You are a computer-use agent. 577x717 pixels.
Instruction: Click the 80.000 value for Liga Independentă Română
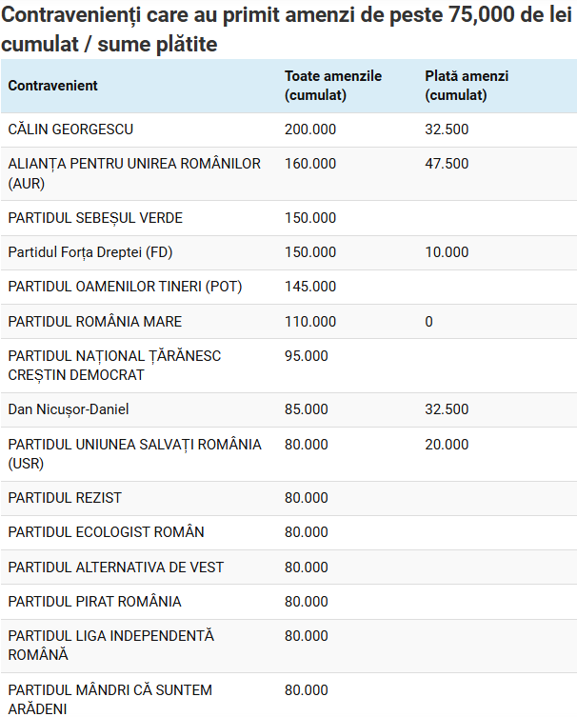click(x=306, y=636)
